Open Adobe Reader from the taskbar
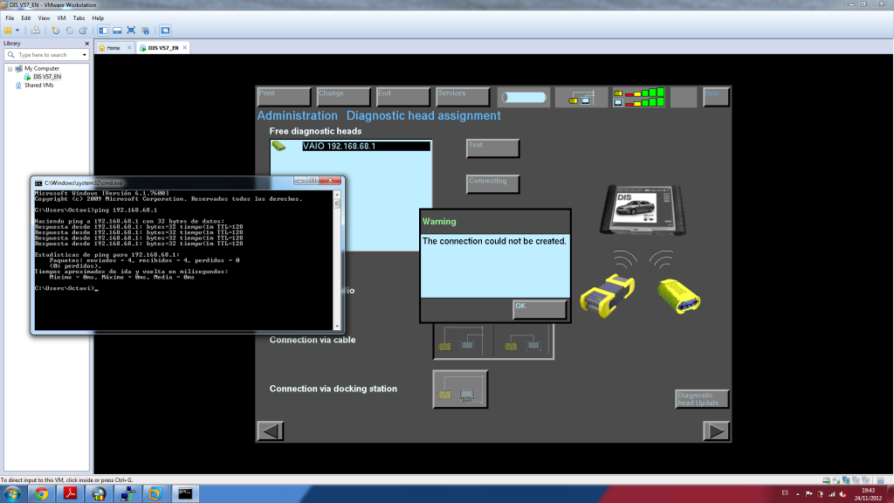 click(x=70, y=494)
